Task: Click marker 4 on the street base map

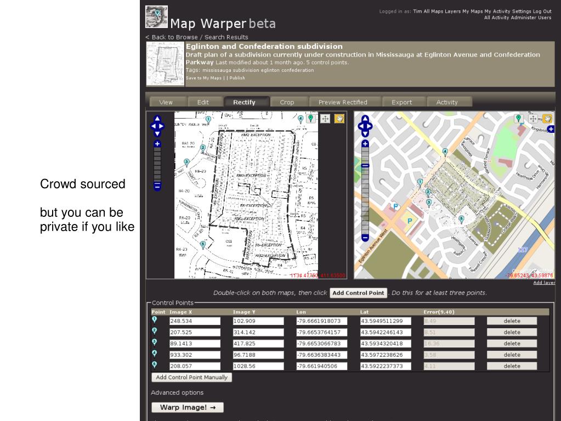Action: click(445, 152)
